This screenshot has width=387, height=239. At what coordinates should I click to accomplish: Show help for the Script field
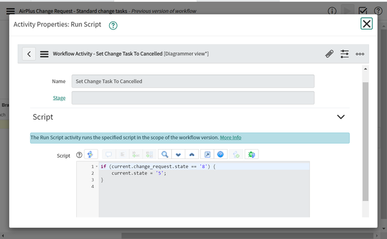(79, 155)
